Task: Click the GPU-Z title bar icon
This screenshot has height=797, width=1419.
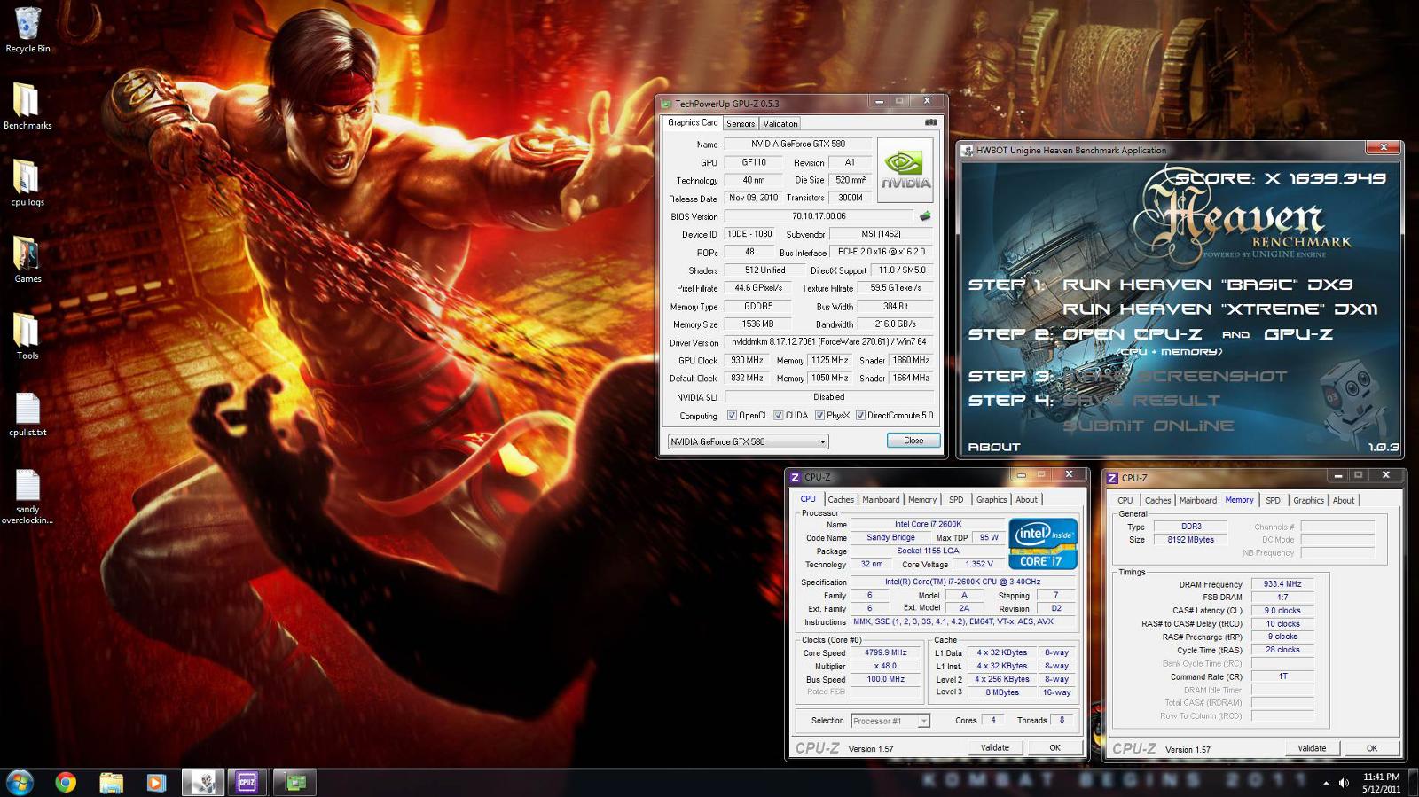Action: pos(667,103)
